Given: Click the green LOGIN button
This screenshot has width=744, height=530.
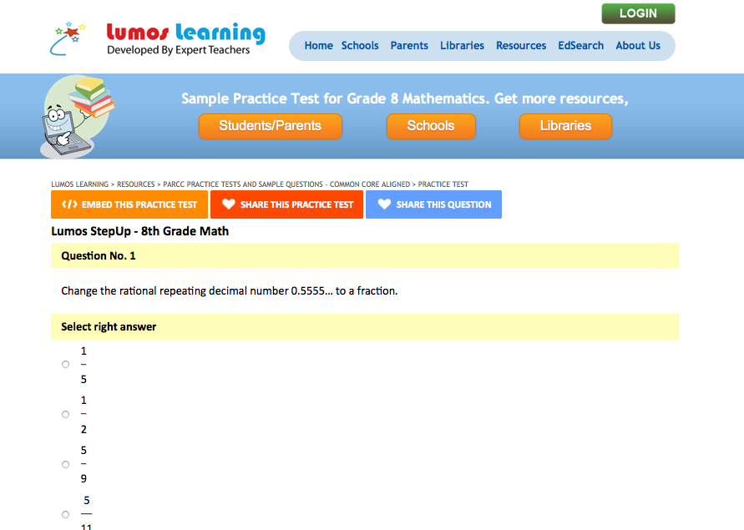Looking at the screenshot, I should [638, 13].
